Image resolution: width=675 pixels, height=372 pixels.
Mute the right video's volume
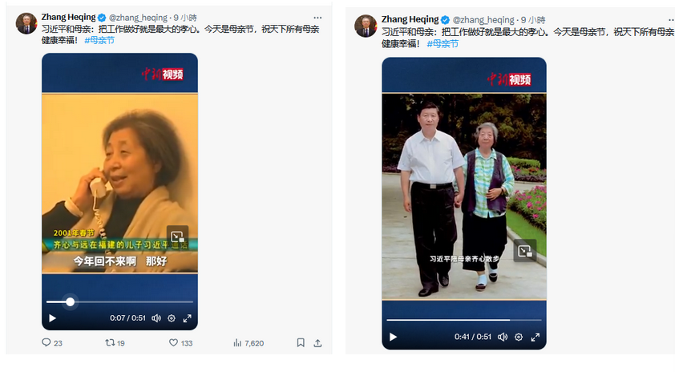pos(503,337)
